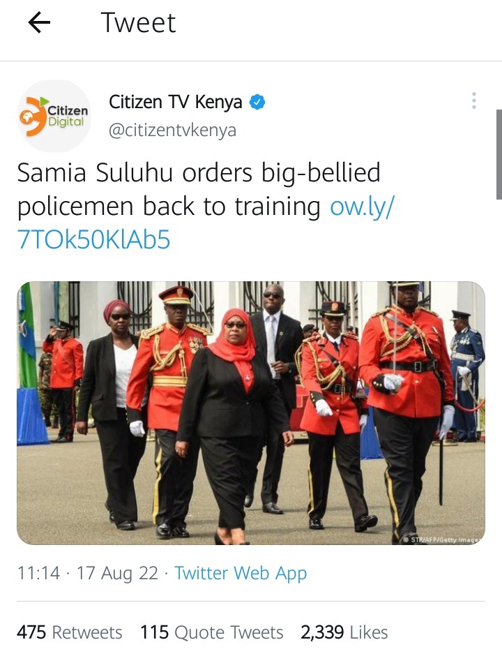View the 115 Quote Tweets list
The image size is (502, 663).
coord(212,632)
